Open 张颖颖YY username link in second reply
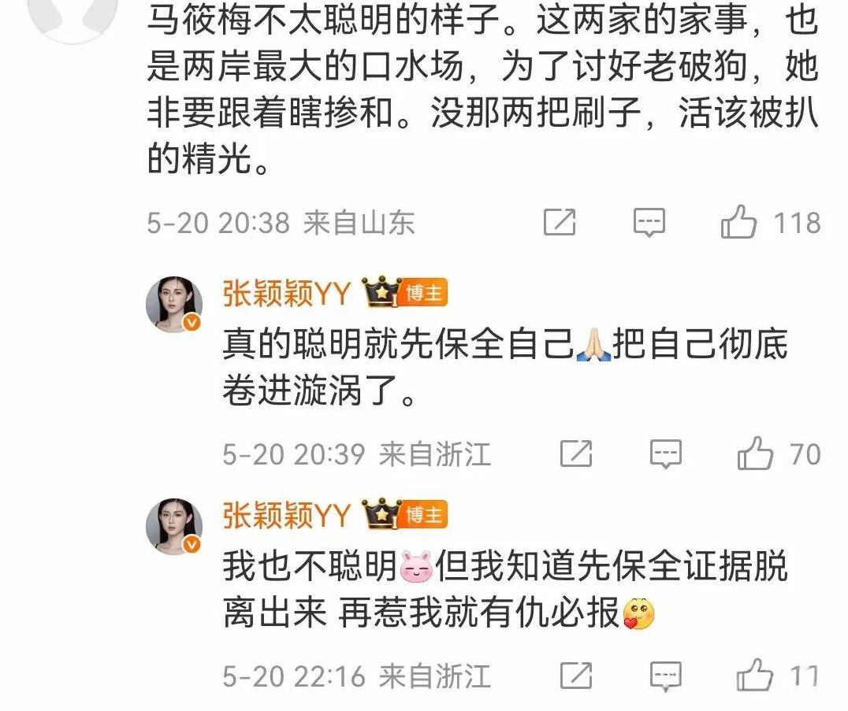The width and height of the screenshot is (848, 711). tap(287, 514)
